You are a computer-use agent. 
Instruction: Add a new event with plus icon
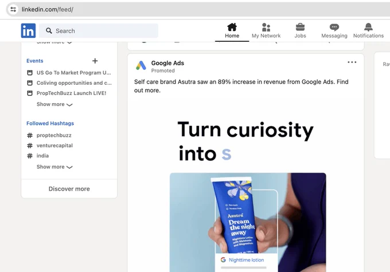(x=95, y=61)
